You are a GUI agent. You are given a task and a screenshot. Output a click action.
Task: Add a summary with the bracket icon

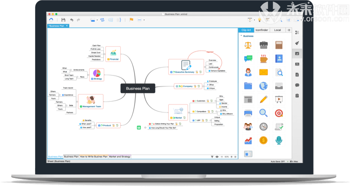pos(119,20)
